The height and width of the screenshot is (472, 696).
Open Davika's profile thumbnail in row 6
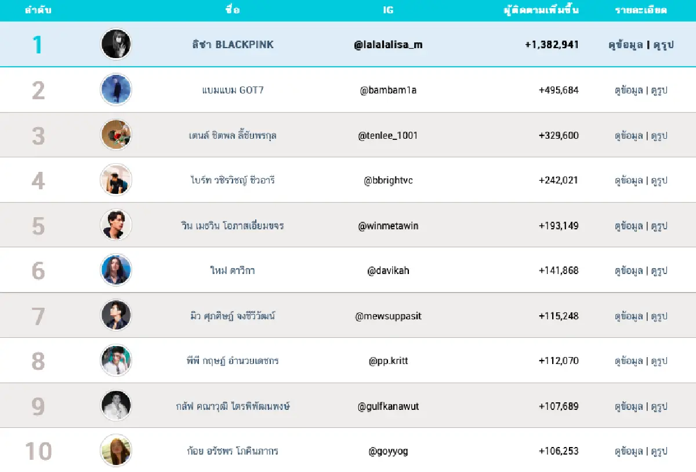pos(116,270)
